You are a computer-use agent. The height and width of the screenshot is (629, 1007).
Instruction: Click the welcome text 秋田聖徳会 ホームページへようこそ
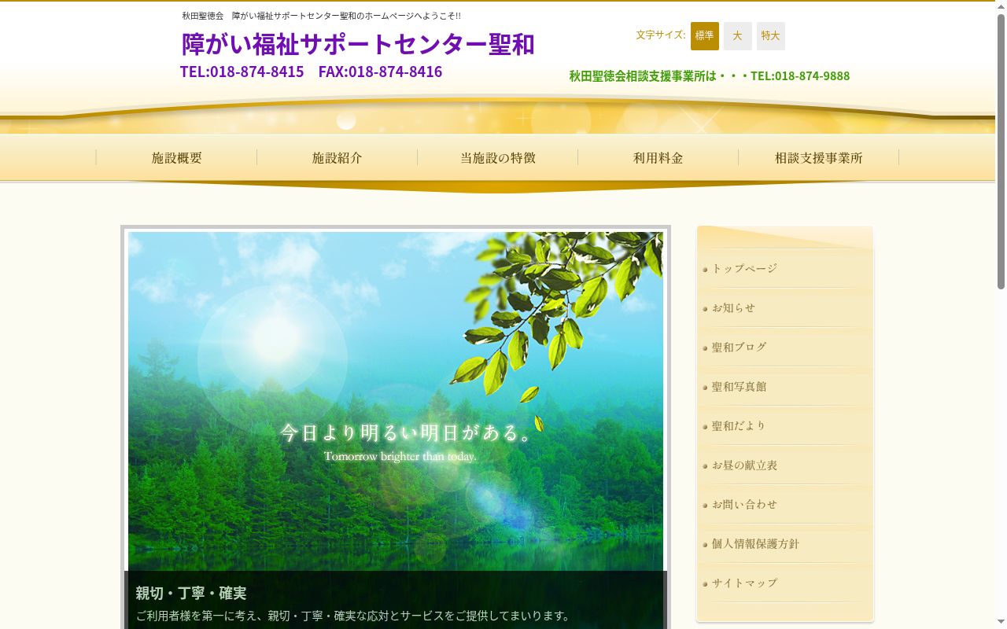pos(321,16)
